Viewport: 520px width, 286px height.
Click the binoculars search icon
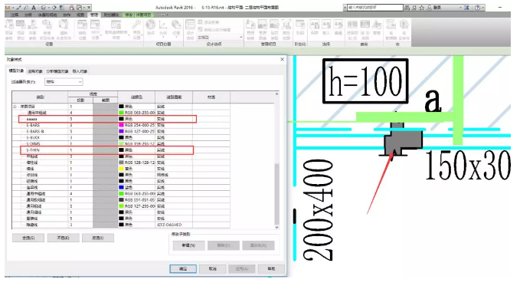coord(407,8)
